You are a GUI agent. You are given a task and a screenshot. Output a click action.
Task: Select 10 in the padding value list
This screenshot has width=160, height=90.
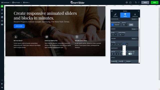point(124,50)
